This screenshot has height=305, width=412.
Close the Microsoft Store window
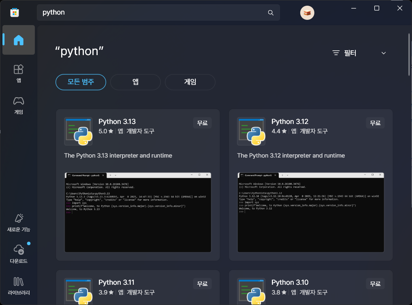pos(400,8)
